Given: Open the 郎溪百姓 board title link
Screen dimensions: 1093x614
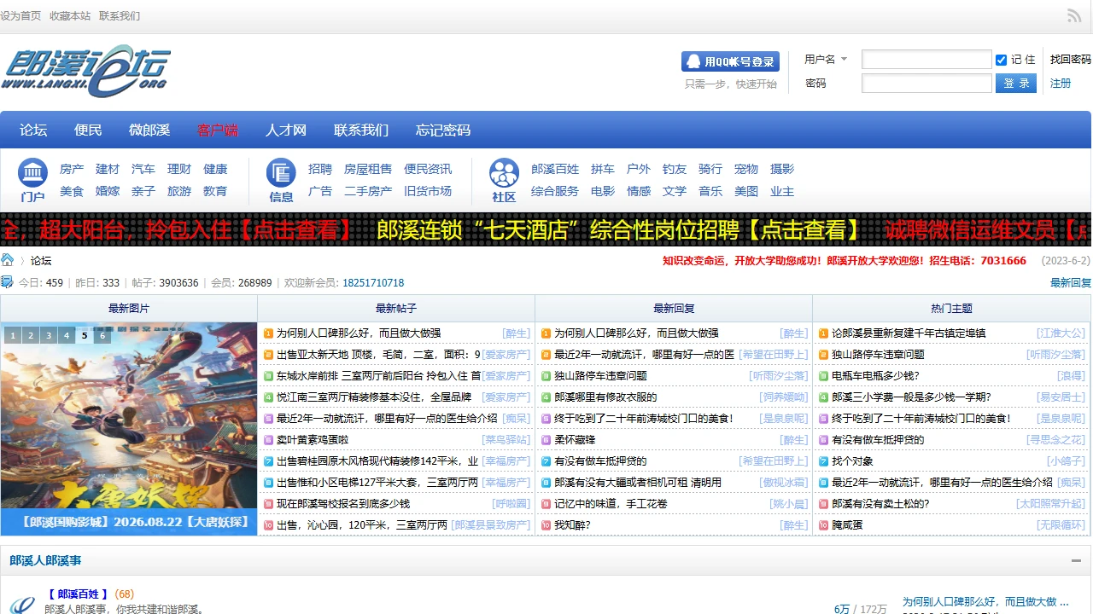Looking at the screenshot, I should [78, 594].
